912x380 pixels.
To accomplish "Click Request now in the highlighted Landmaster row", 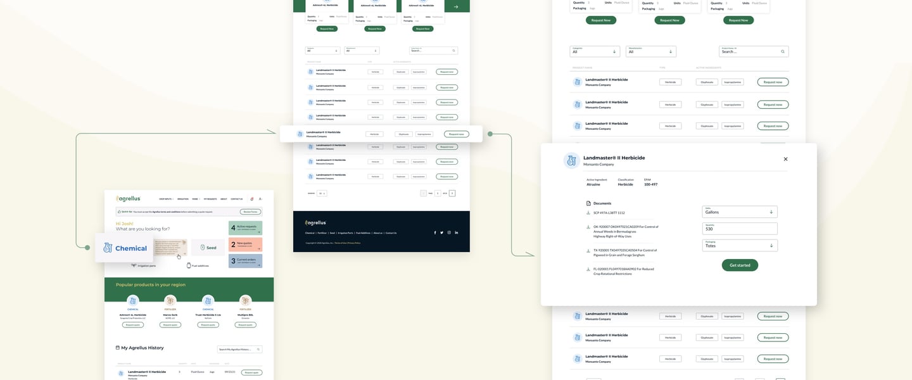I will (x=456, y=134).
